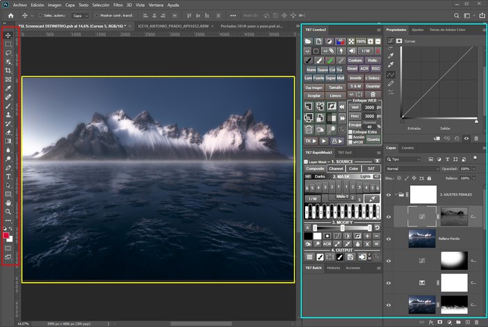The width and height of the screenshot is (488, 327).
Task: Delete the adjustment with Properties trash icon
Action: click(x=476, y=139)
